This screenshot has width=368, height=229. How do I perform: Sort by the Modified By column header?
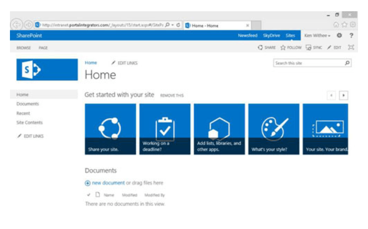[x=155, y=195]
